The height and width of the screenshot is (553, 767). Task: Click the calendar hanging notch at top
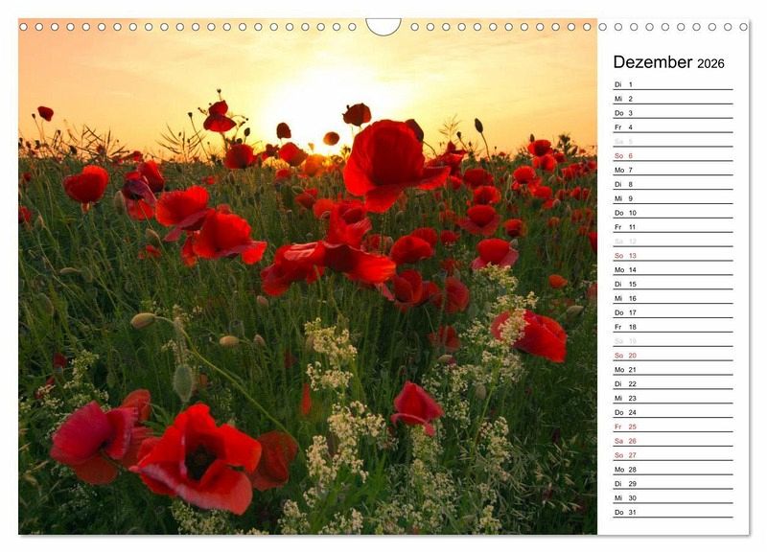[383, 27]
